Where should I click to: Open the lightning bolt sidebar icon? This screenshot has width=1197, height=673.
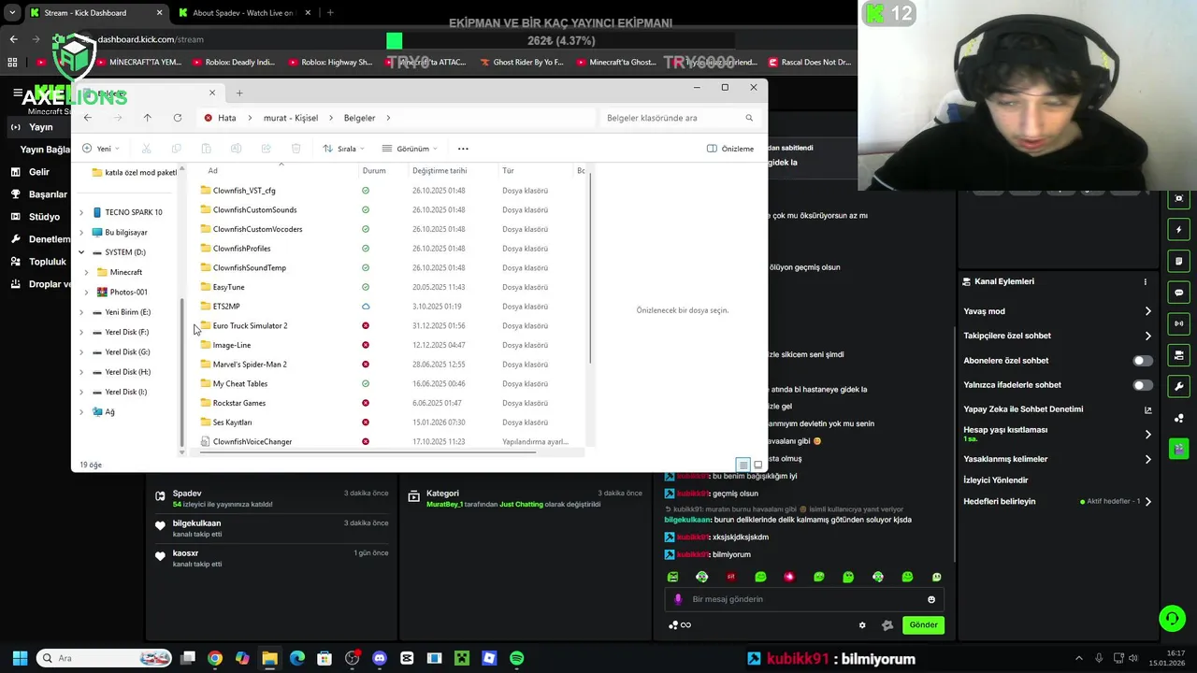(1179, 230)
